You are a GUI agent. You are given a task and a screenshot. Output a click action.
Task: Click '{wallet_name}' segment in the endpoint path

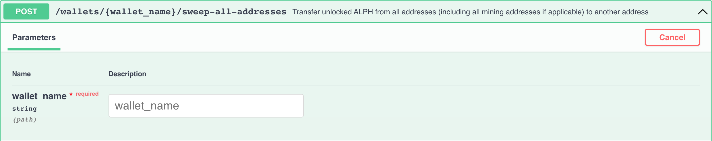click(140, 12)
